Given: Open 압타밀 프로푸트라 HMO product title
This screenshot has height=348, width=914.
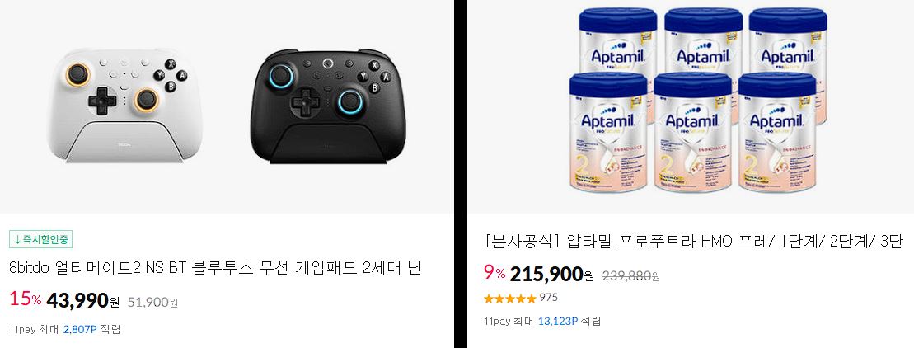Looking at the screenshot, I should click(x=694, y=242).
